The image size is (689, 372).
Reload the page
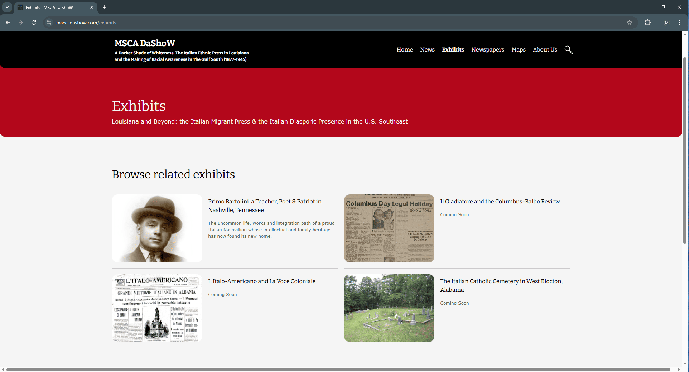34,23
